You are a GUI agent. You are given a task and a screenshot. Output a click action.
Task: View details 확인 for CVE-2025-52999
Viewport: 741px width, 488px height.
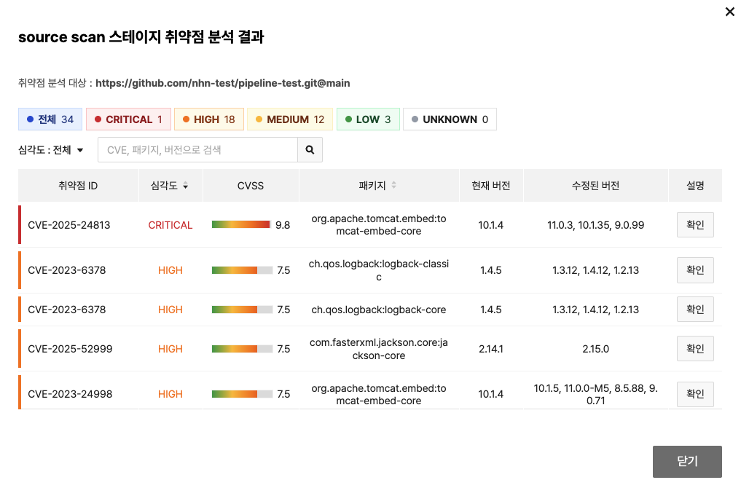tap(695, 349)
